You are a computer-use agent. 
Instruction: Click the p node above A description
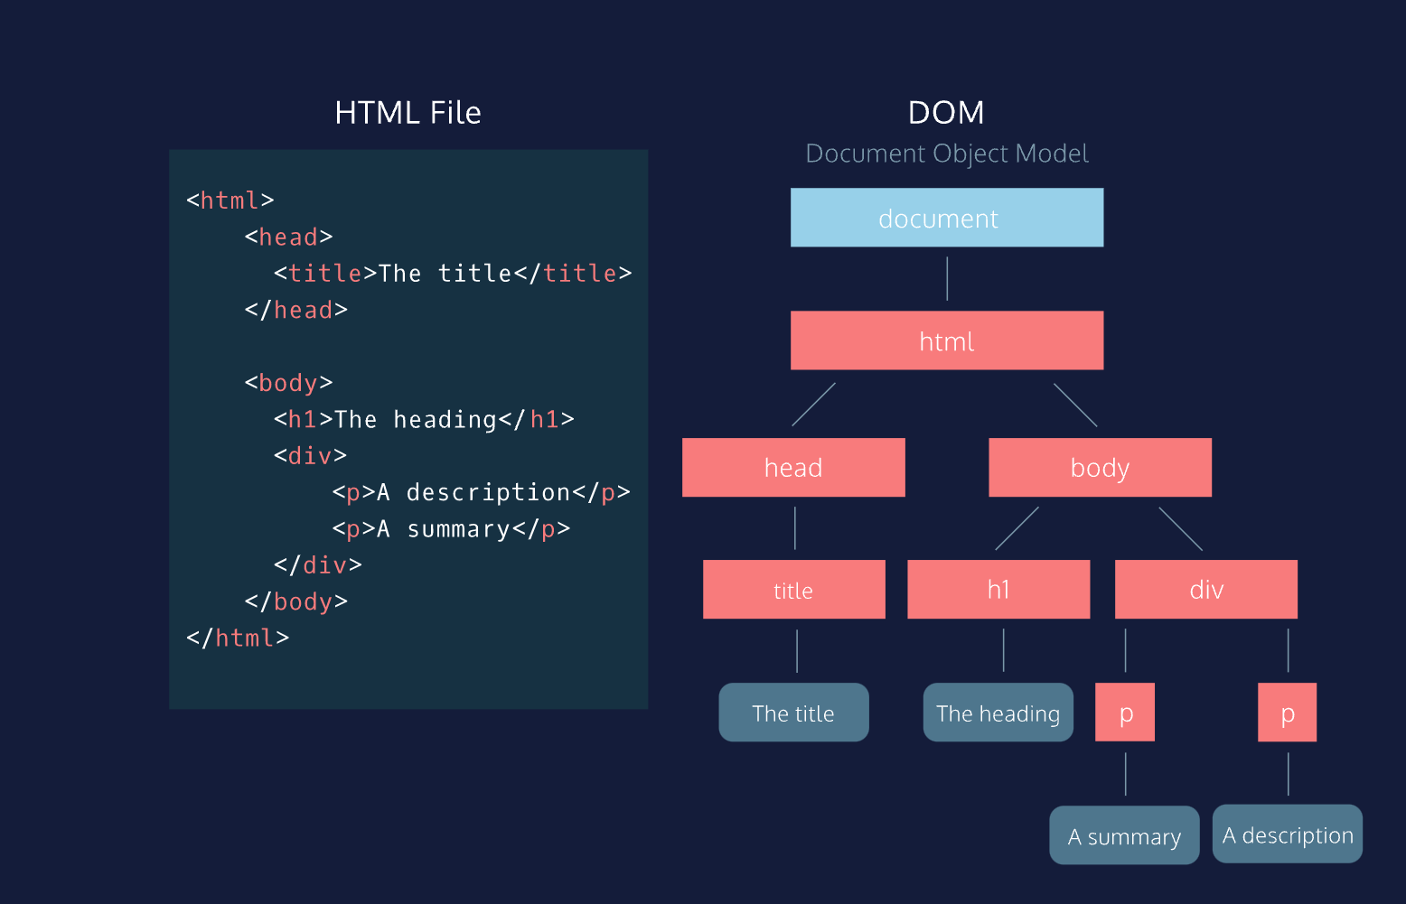click(x=1287, y=713)
